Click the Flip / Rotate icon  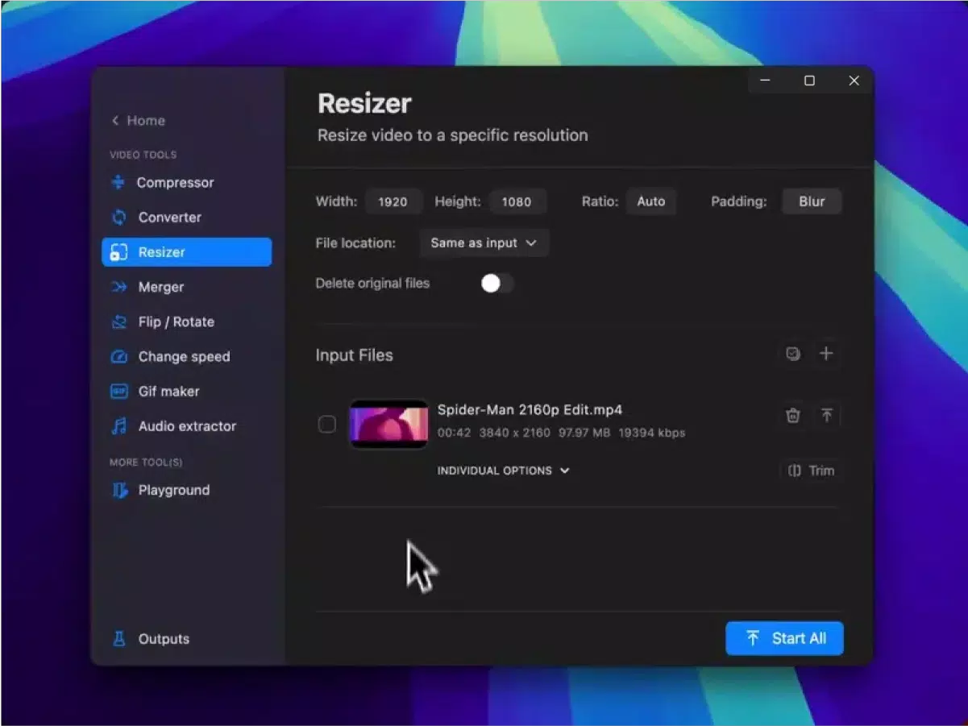click(x=118, y=322)
